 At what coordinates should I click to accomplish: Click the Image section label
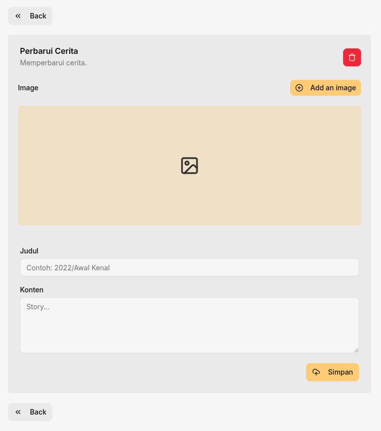[28, 88]
